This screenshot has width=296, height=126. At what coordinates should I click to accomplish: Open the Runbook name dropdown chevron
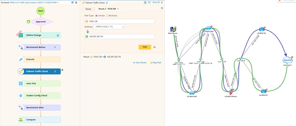click(58, 2)
